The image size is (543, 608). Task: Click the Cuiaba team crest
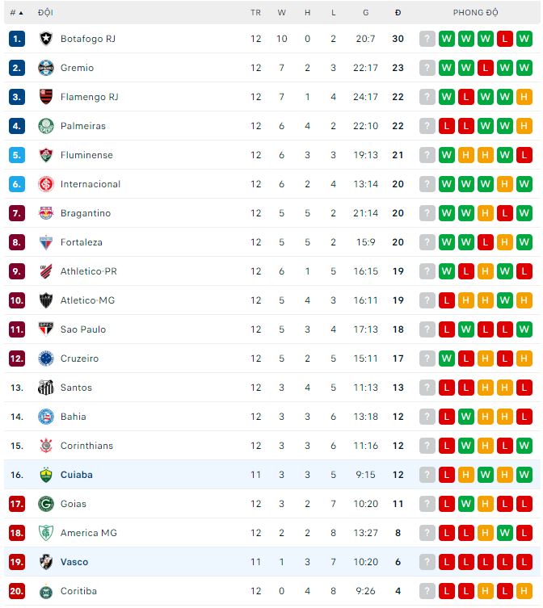[46, 475]
